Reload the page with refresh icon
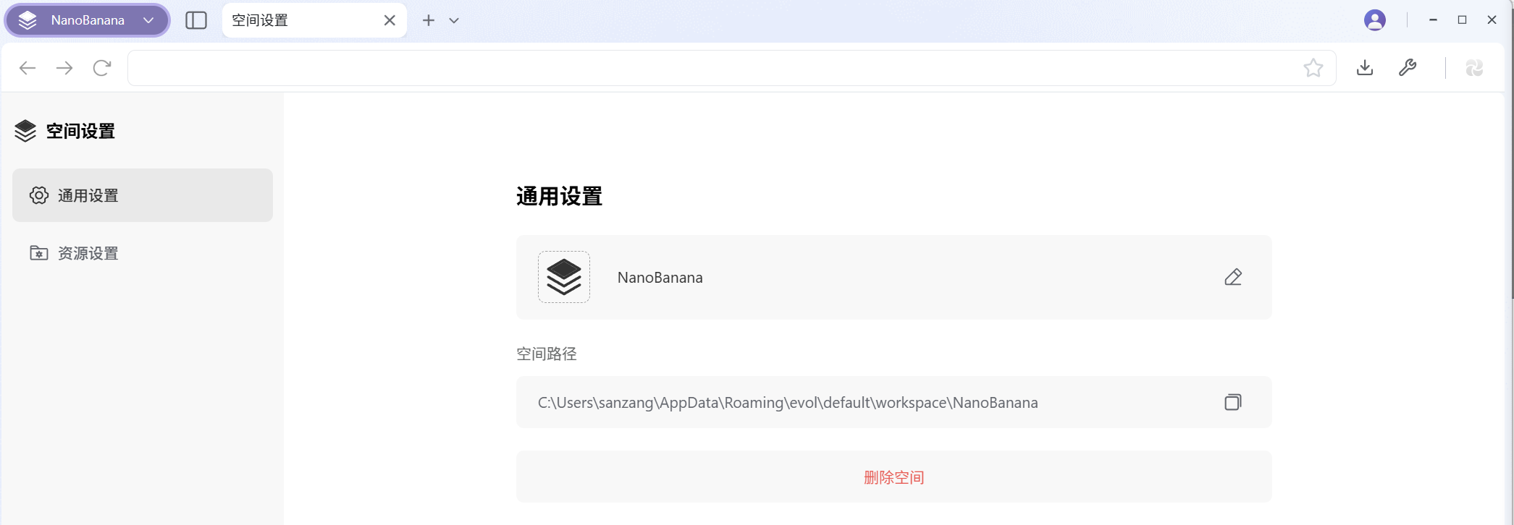The height and width of the screenshot is (525, 1514). click(x=102, y=68)
